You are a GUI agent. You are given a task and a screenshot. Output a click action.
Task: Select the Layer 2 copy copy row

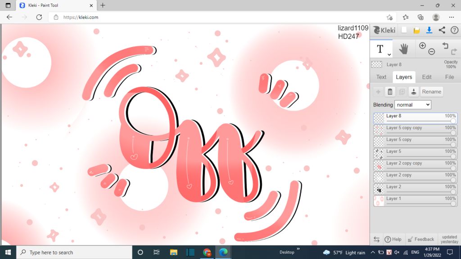coord(415,165)
